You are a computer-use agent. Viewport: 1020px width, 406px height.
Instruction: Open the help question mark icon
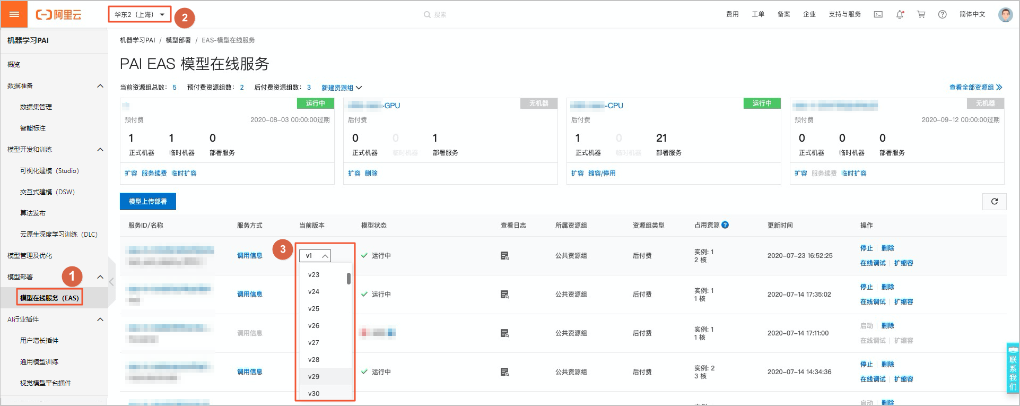click(943, 15)
